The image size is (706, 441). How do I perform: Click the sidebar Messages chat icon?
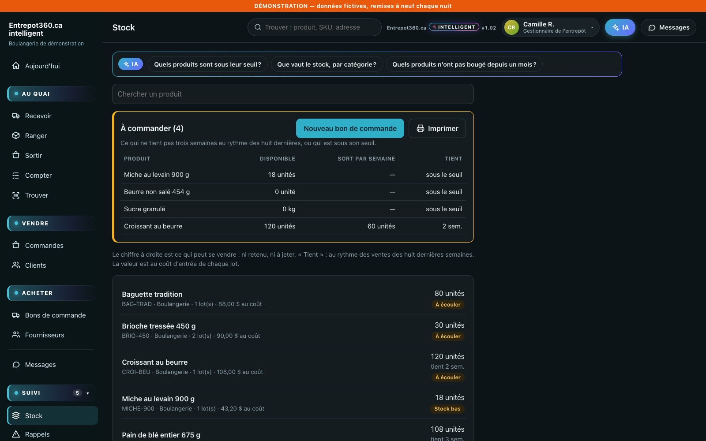click(16, 364)
